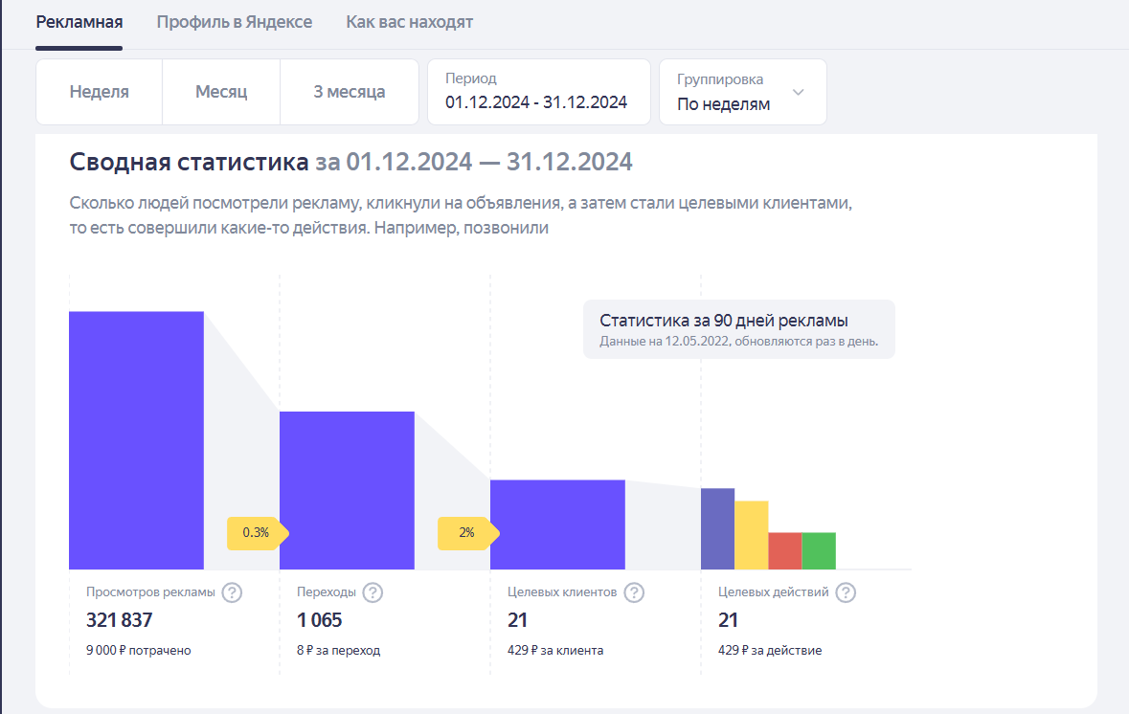The height and width of the screenshot is (714, 1129).
Task: Click the green bar in target actions chart
Action: (819, 550)
